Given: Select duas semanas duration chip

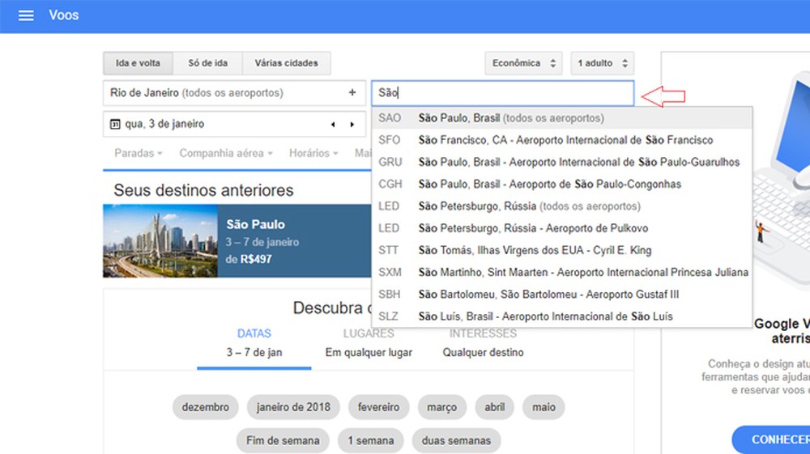Looking at the screenshot, I should tap(456, 440).
